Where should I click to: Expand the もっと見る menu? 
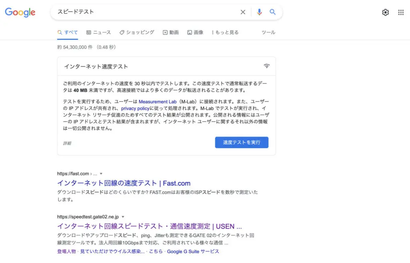point(225,32)
